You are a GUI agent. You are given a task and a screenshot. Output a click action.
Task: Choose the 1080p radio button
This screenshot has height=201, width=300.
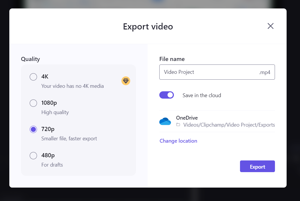[x=33, y=103]
